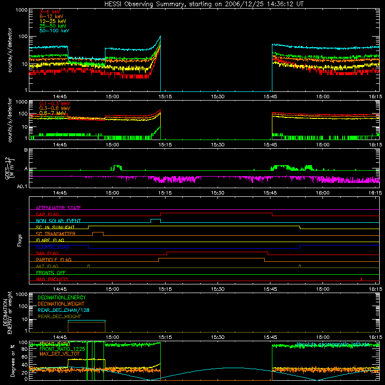This screenshot has width=385, height=385.
Task: Click the Degrees or % axis title
Action: point(13,360)
